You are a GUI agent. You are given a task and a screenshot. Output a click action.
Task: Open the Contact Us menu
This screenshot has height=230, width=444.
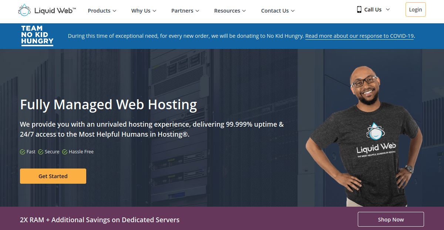277,11
